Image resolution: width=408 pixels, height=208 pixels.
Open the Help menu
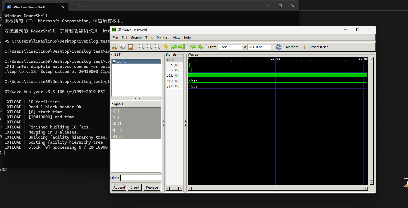click(x=187, y=38)
